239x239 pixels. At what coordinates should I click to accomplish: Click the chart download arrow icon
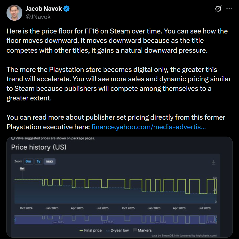pos(213,162)
